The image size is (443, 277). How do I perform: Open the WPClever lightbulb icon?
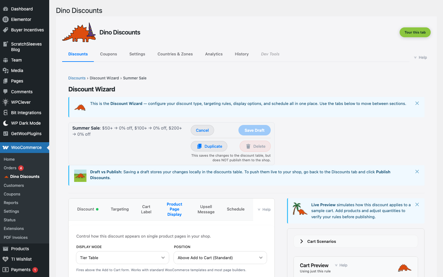[x=6, y=102]
